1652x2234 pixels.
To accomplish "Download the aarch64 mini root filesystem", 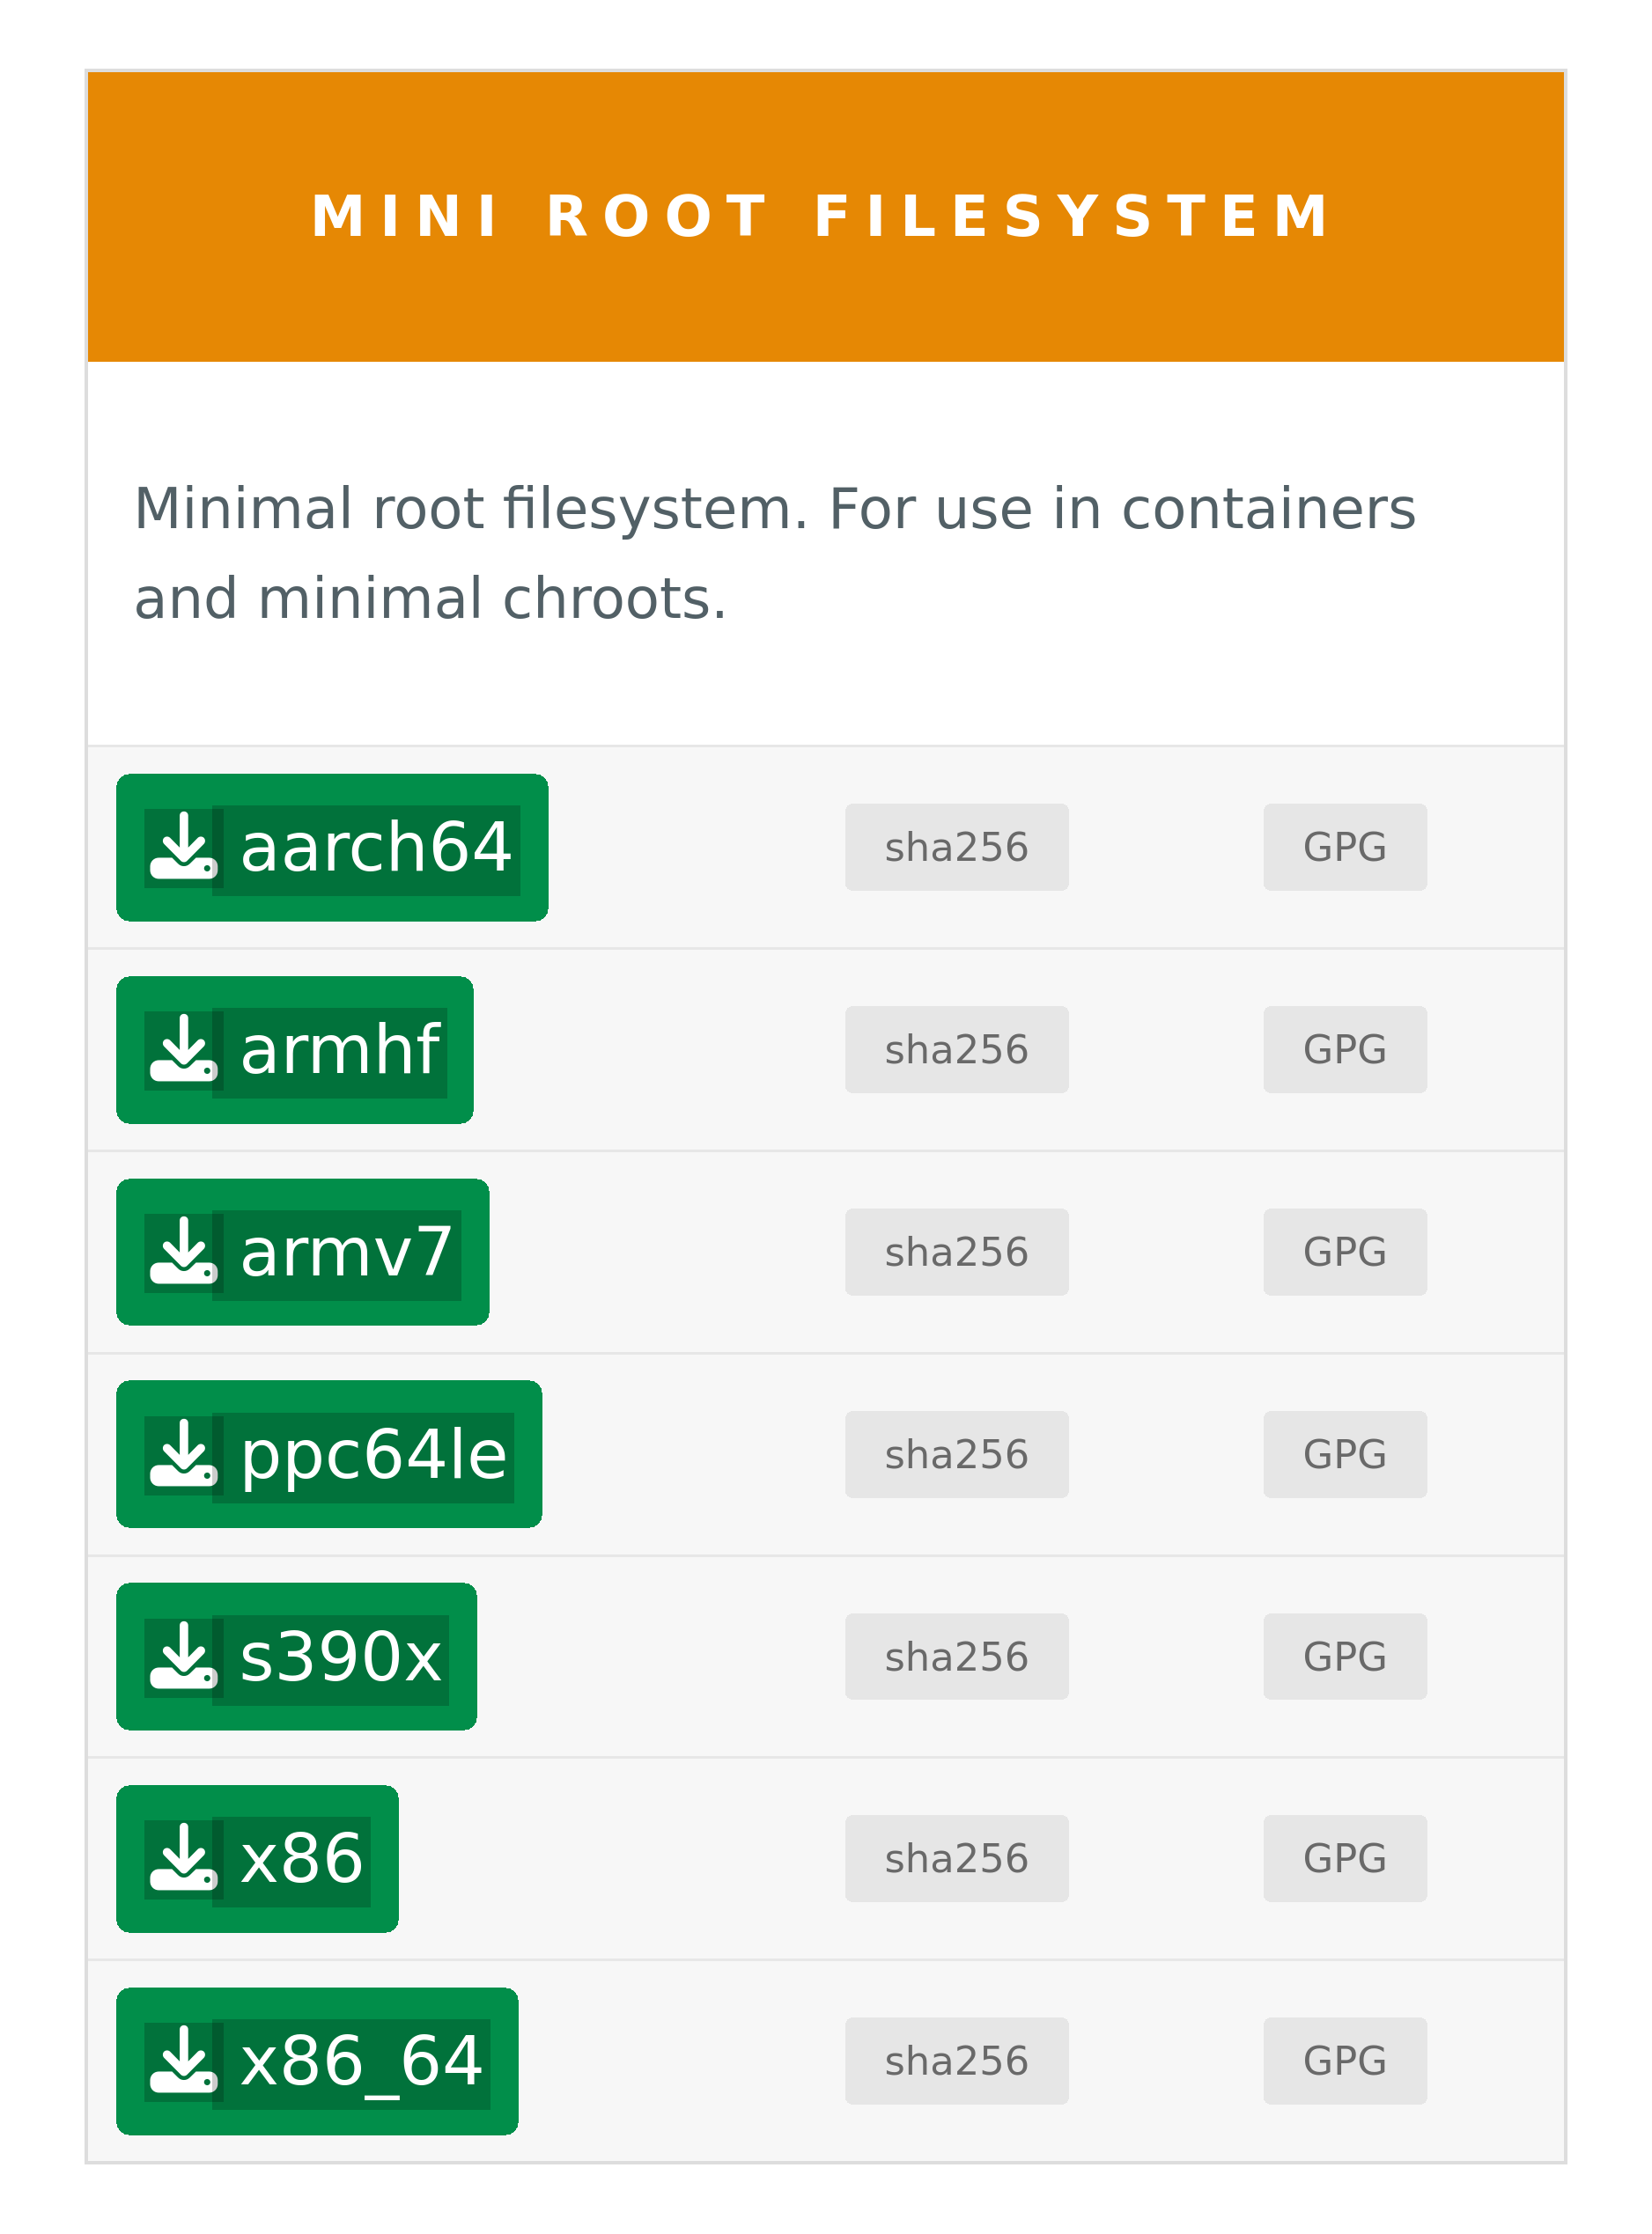I will (375, 848).
